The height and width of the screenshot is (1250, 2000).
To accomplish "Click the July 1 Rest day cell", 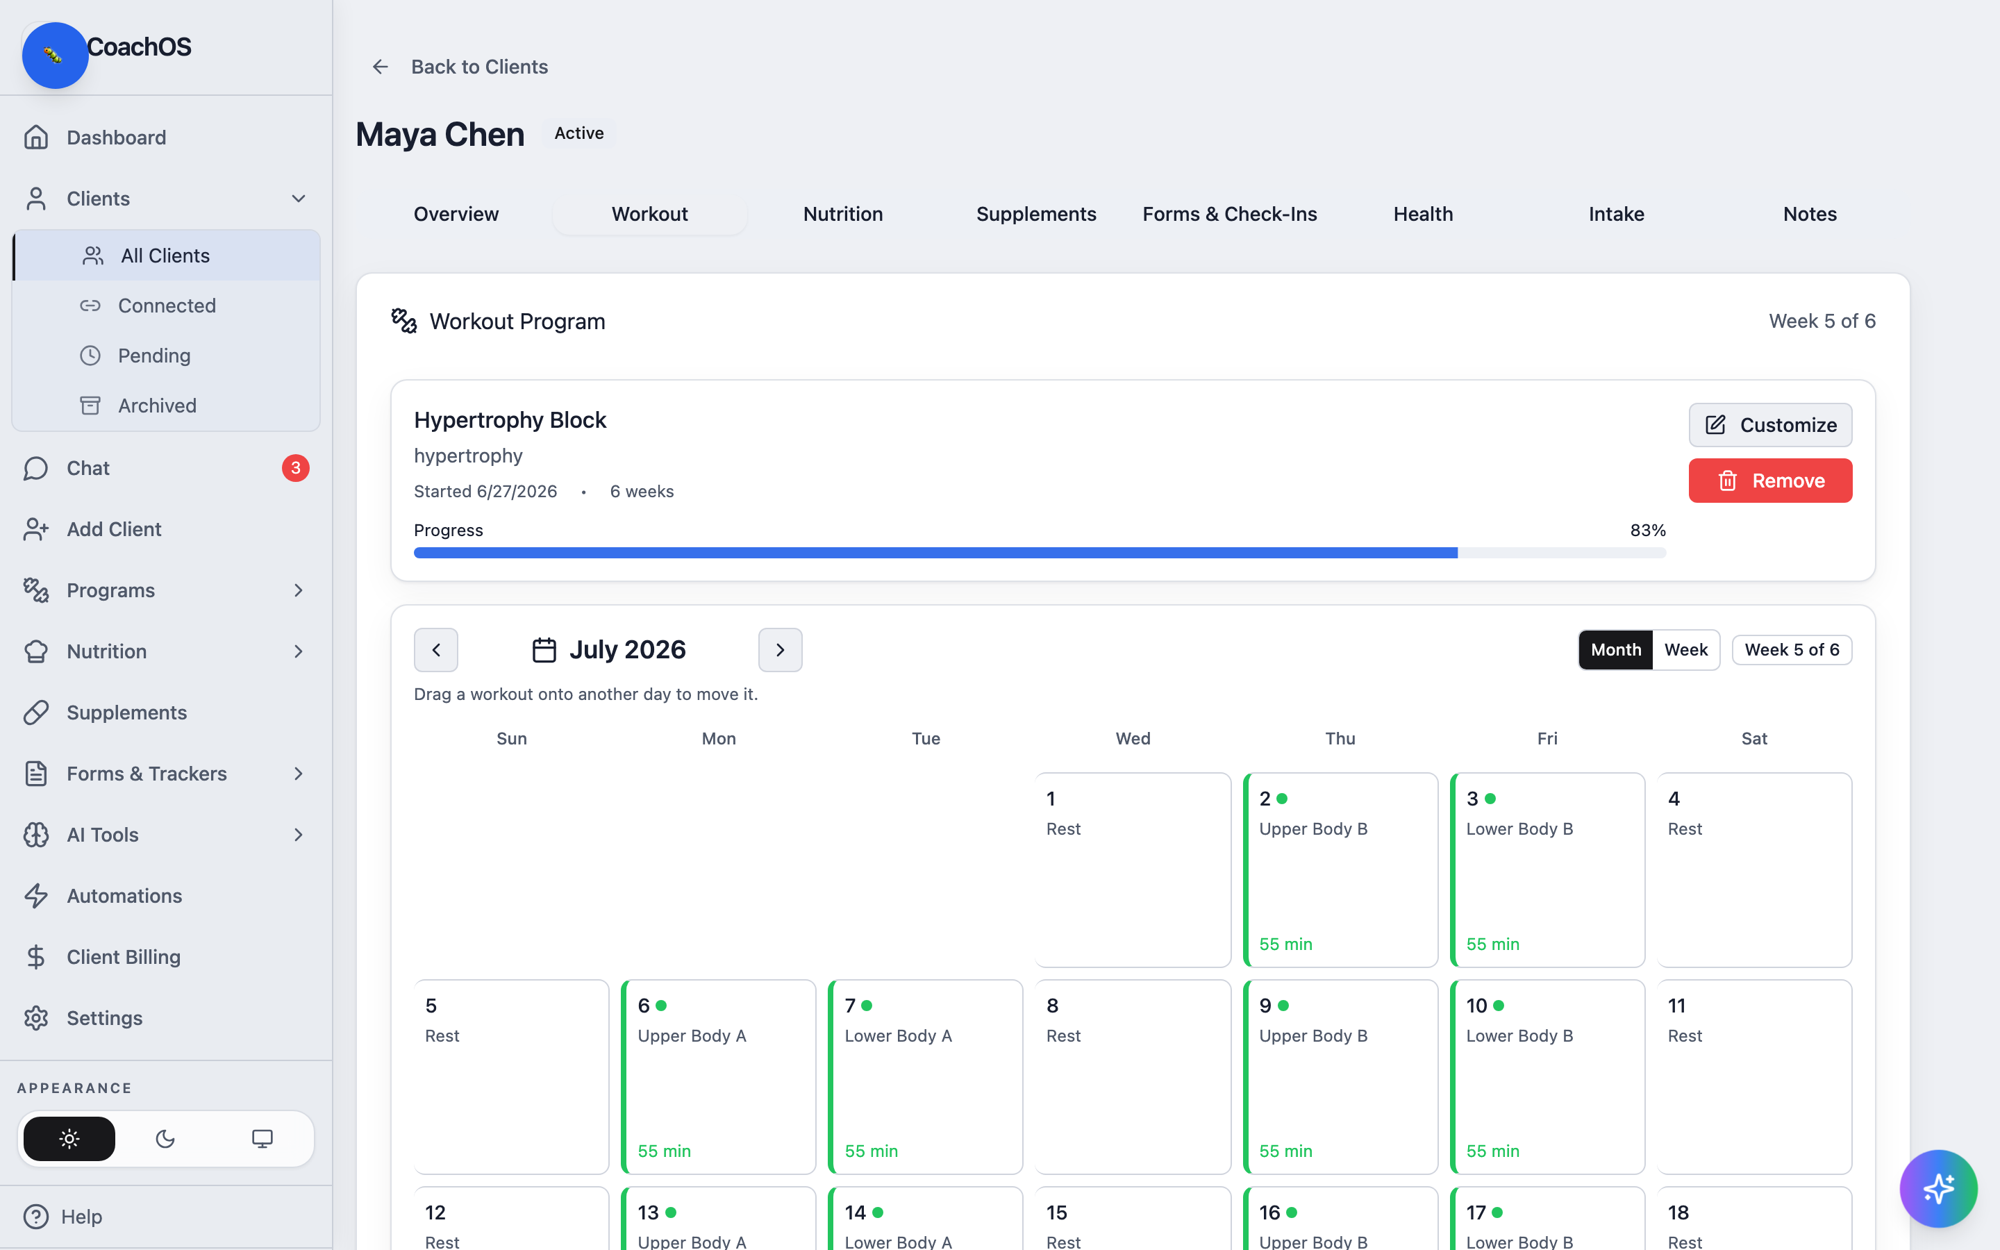I will tap(1133, 869).
